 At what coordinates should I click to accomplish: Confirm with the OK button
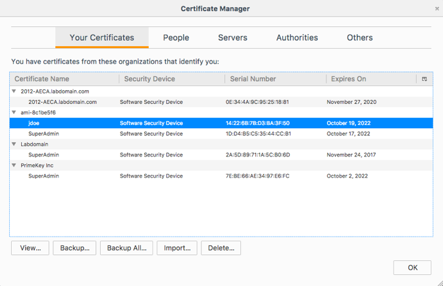tap(412, 268)
